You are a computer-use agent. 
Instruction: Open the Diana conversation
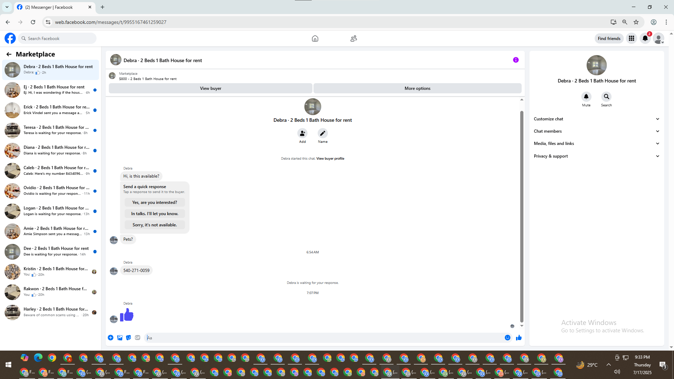click(51, 151)
